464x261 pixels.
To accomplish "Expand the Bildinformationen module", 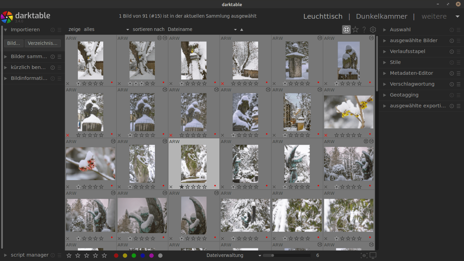I will point(6,79).
